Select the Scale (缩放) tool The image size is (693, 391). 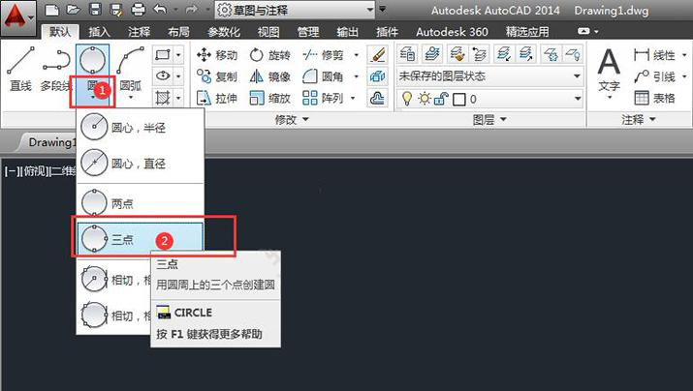point(269,98)
